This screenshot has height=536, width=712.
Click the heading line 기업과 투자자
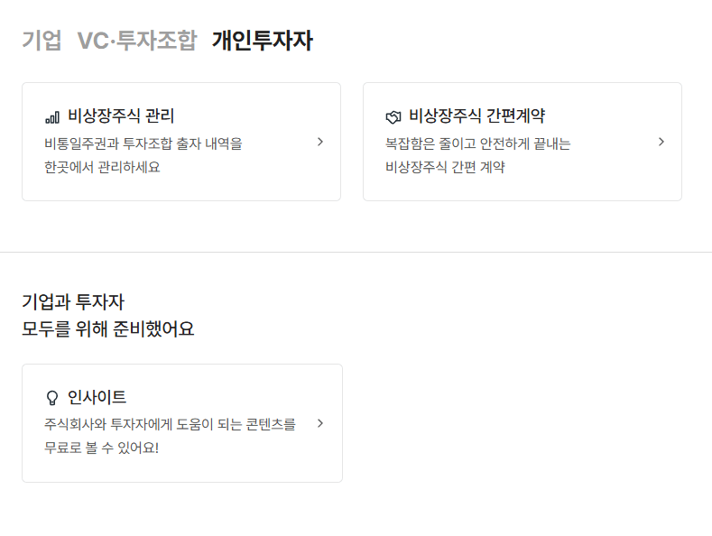[x=73, y=302]
